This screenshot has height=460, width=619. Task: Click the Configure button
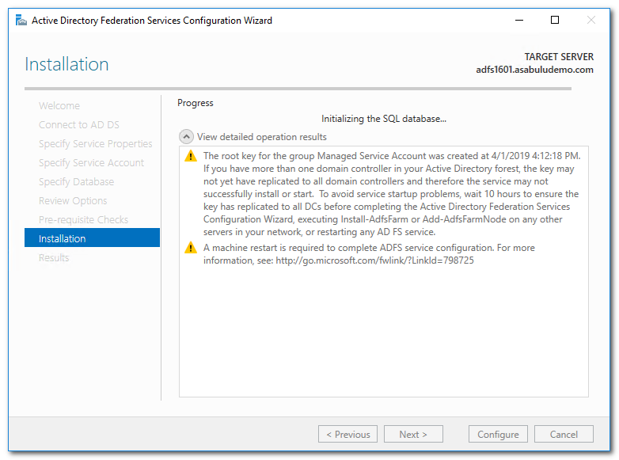[x=498, y=435]
